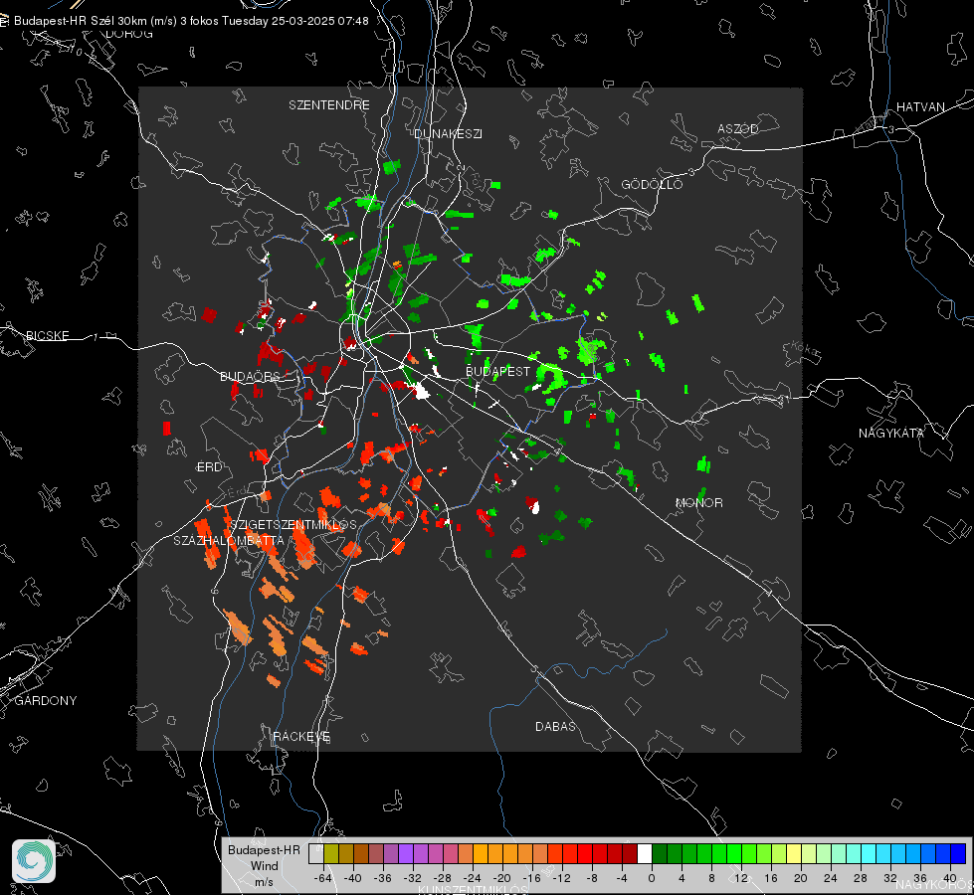
Task: Pick the light gray swatch left of -64
Action: (x=316, y=854)
